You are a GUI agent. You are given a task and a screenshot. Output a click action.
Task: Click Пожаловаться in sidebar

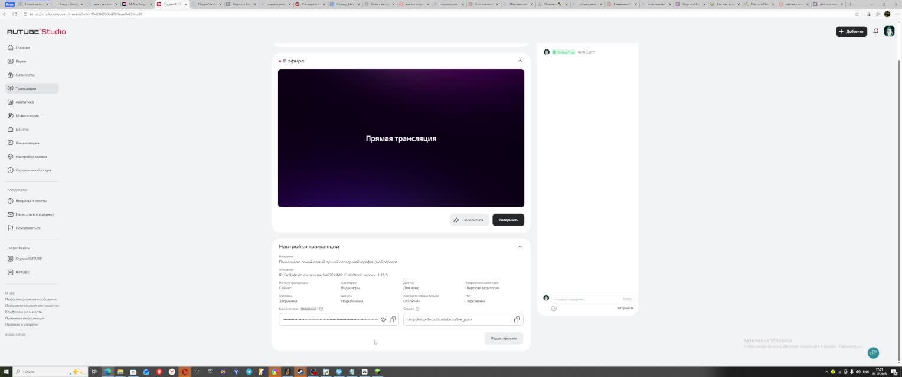(32, 228)
